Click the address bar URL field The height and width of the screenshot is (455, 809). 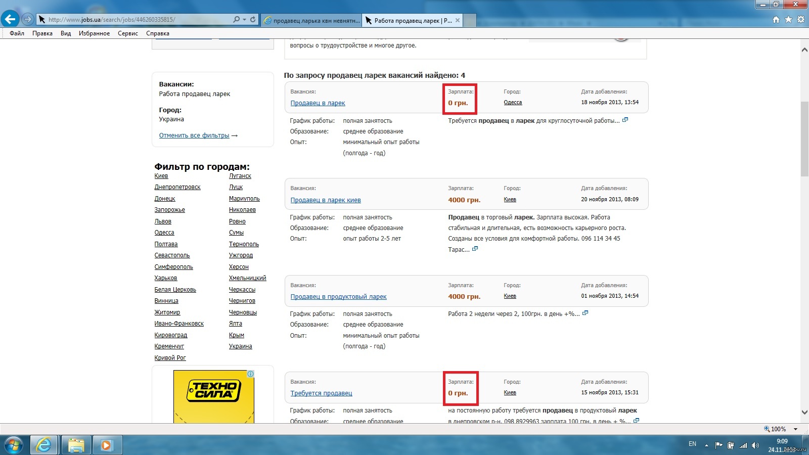coord(137,20)
